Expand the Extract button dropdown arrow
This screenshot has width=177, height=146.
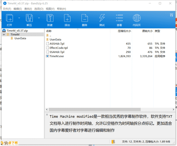pyautogui.click(x=39, y=18)
